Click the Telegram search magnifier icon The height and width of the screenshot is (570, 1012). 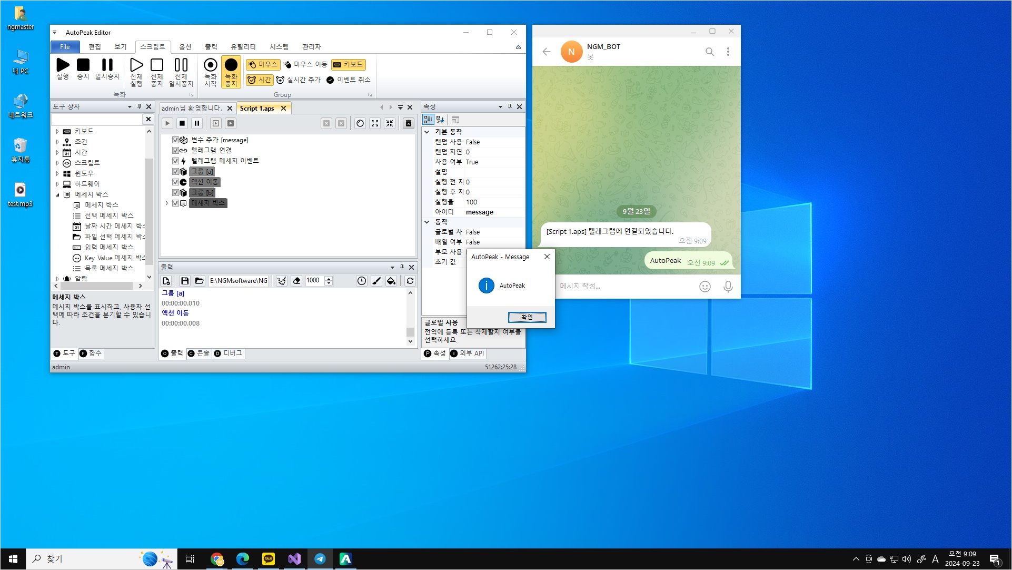pyautogui.click(x=709, y=52)
